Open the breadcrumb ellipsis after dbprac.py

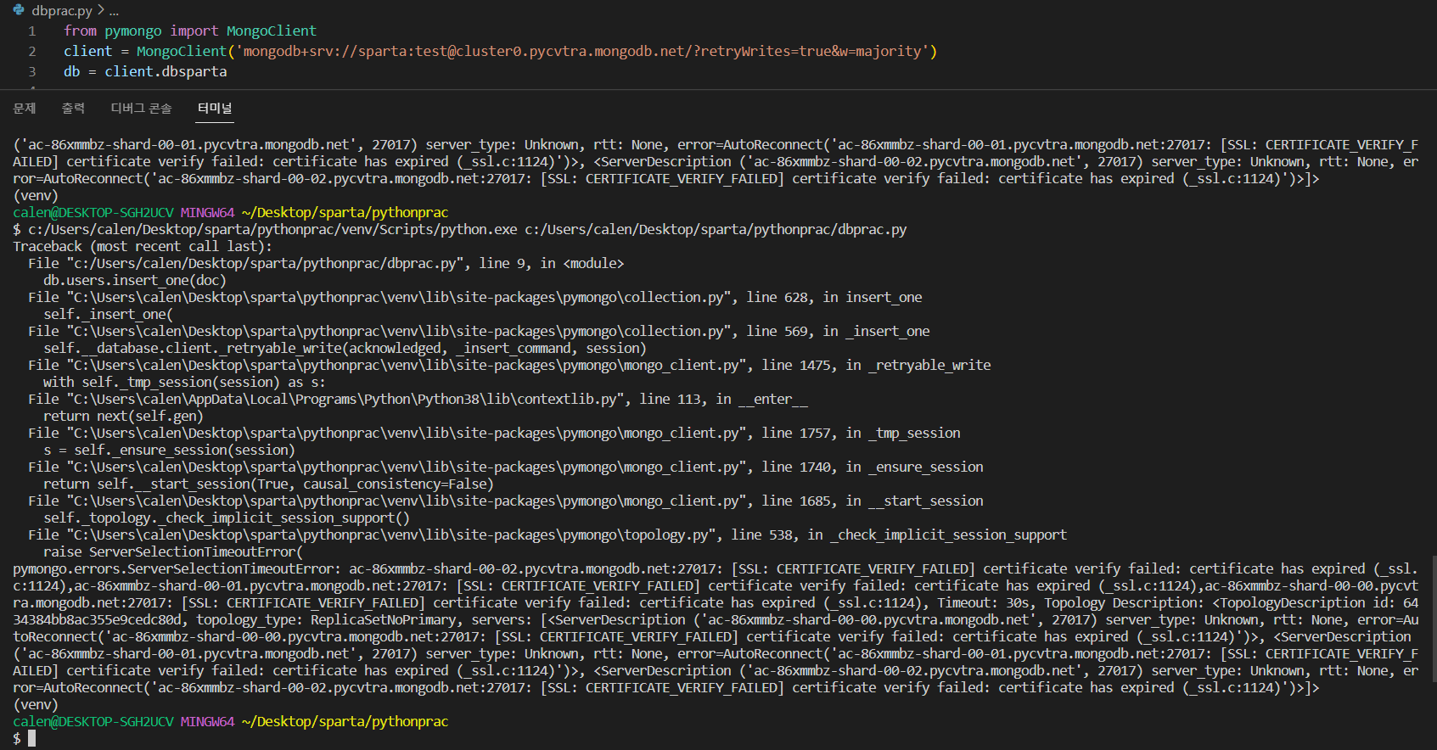pyautogui.click(x=114, y=11)
